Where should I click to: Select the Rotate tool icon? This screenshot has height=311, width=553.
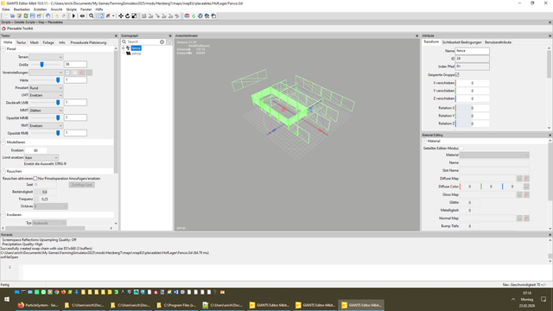[x=127, y=16]
